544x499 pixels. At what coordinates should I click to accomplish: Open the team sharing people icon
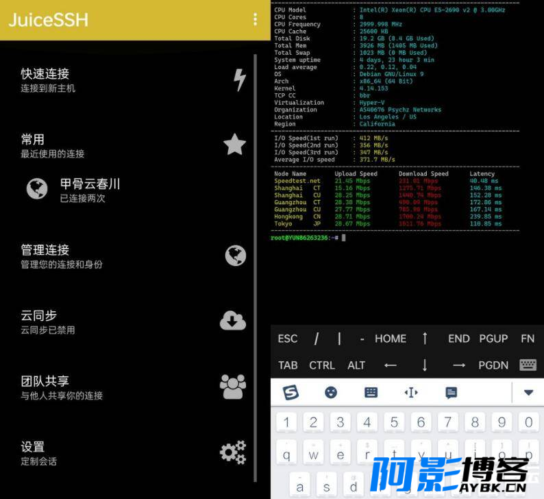233,386
